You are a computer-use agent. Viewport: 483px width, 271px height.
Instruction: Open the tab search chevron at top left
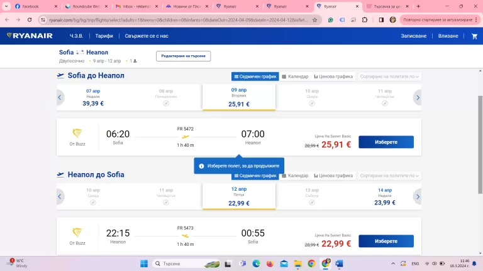click(6, 6)
